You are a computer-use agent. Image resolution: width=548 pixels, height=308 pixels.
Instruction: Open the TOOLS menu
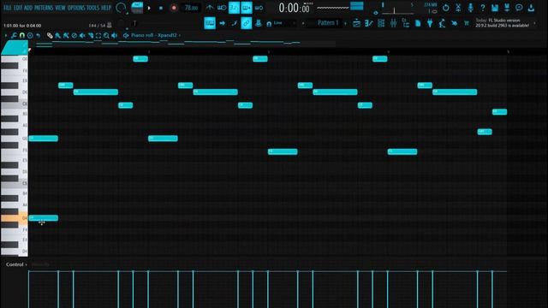(x=92, y=8)
